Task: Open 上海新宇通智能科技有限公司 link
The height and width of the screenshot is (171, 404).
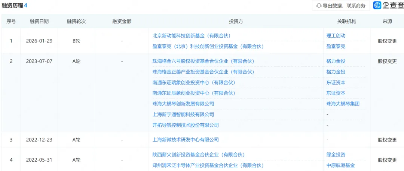Action: tap(183, 114)
